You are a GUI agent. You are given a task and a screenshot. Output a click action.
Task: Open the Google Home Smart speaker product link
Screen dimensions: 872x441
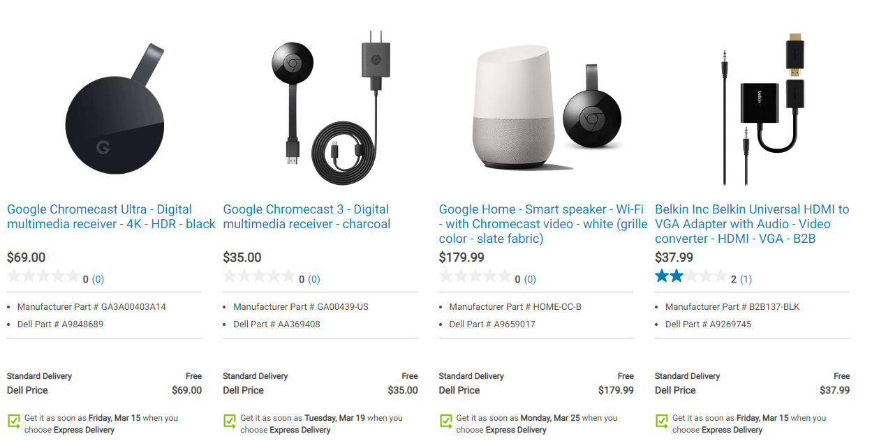coord(542,224)
